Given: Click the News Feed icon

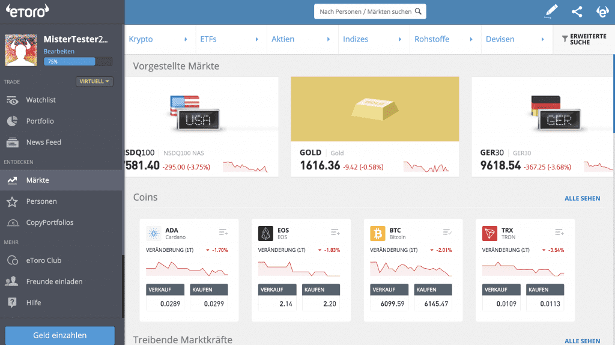Looking at the screenshot, I should click(13, 142).
